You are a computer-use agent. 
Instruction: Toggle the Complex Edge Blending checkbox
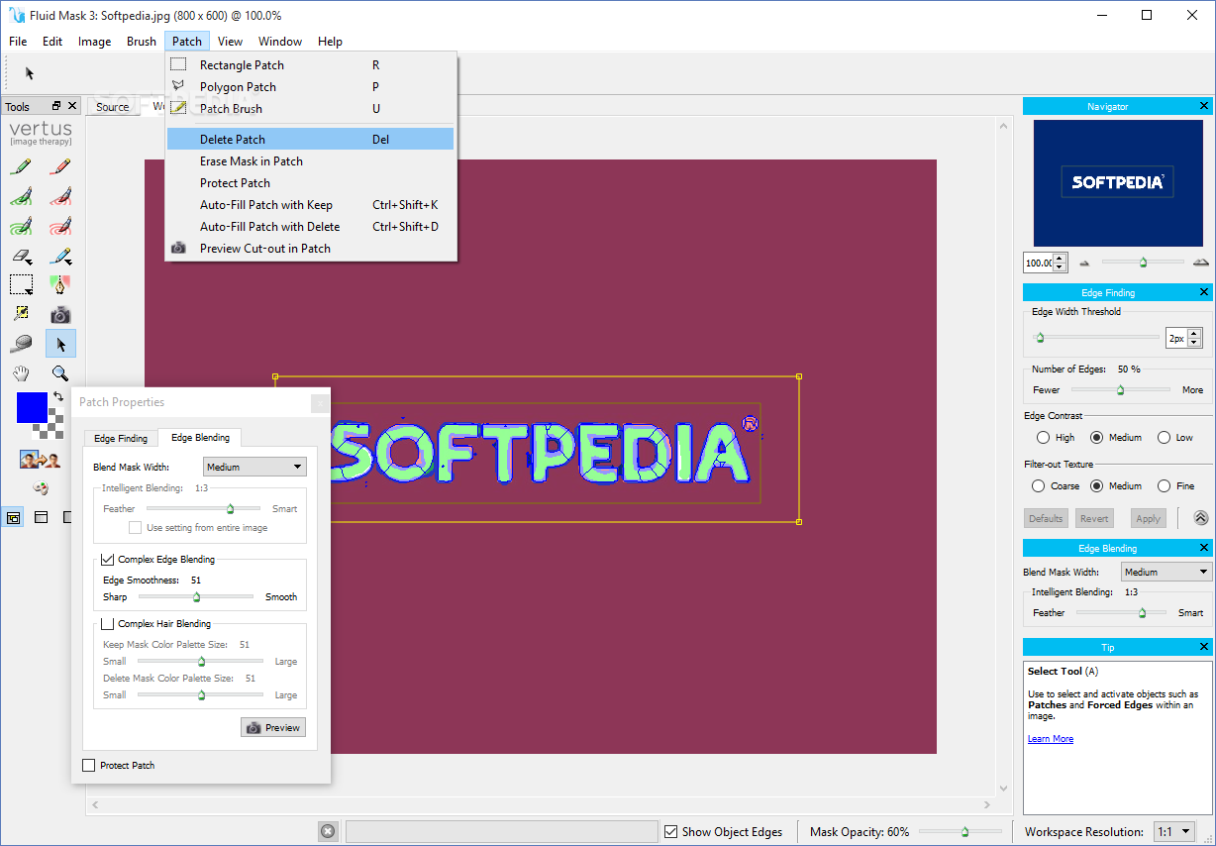107,559
